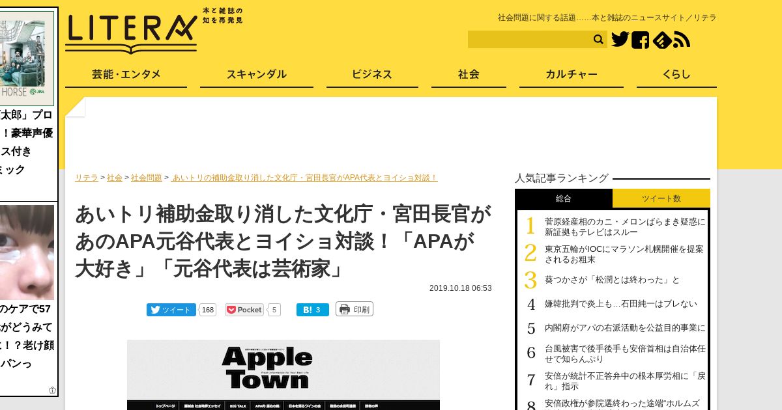Click the ad info icon in left sidebar
The width and height of the screenshot is (782, 410).
(52, 390)
